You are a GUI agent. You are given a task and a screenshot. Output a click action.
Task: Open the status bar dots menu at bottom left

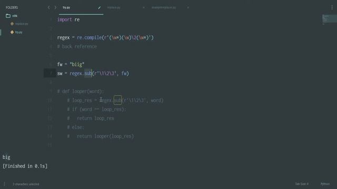click(5, 184)
